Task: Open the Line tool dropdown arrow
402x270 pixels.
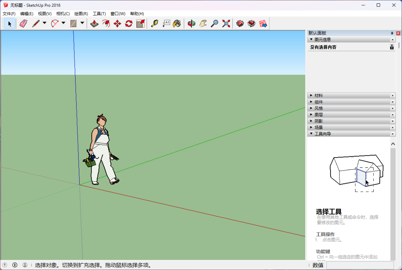Action: 44,23
